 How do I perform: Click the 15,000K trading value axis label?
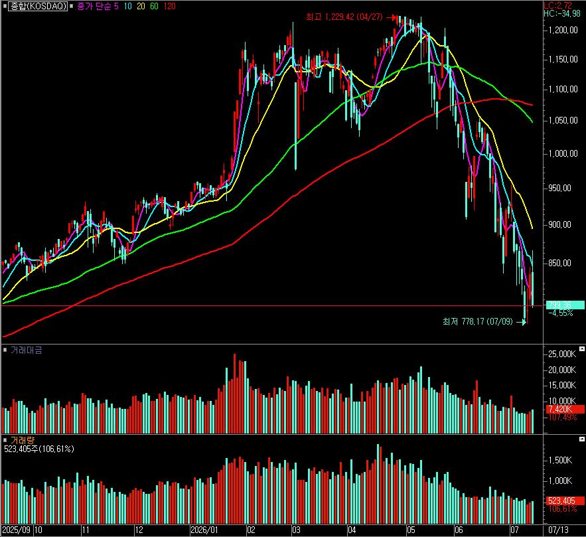[562, 385]
